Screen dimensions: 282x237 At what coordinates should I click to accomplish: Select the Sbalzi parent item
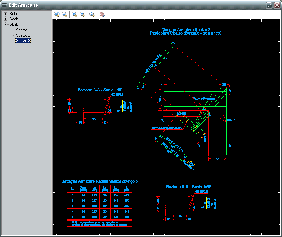point(14,24)
